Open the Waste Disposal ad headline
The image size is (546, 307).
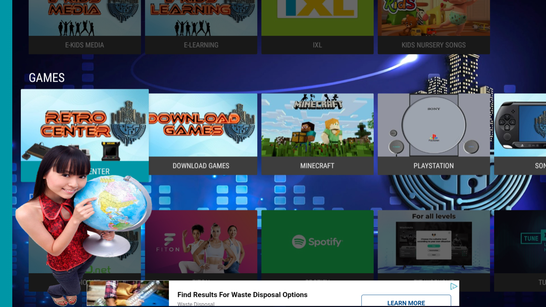242,295
